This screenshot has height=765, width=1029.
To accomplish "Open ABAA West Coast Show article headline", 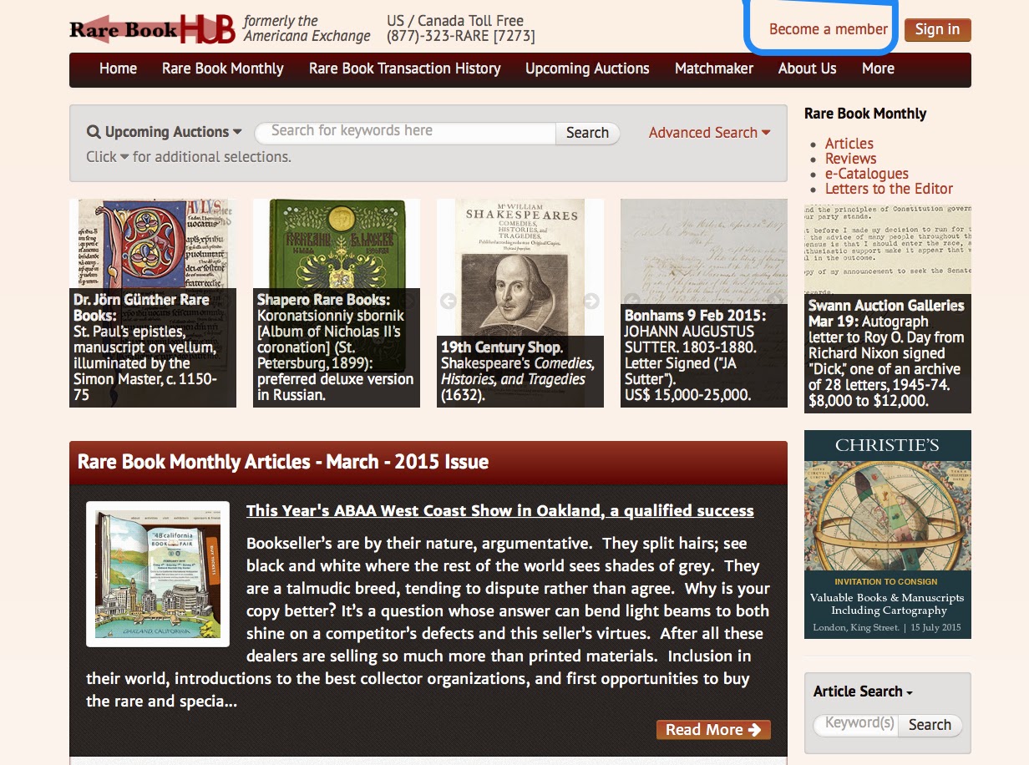I will [499, 511].
